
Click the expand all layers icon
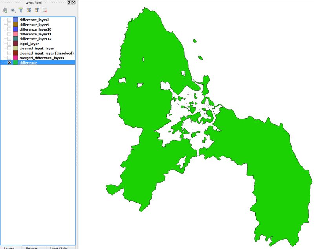(29, 10)
